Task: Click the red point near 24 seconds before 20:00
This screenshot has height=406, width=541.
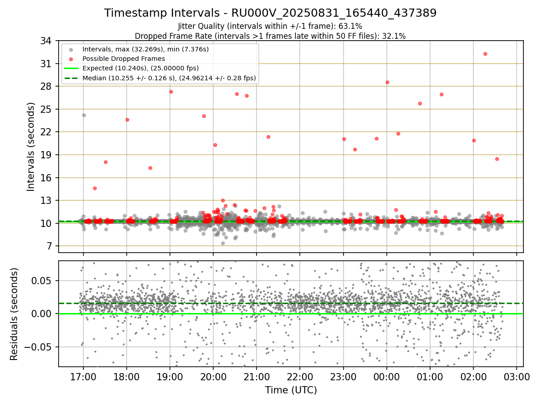Action: tap(204, 116)
